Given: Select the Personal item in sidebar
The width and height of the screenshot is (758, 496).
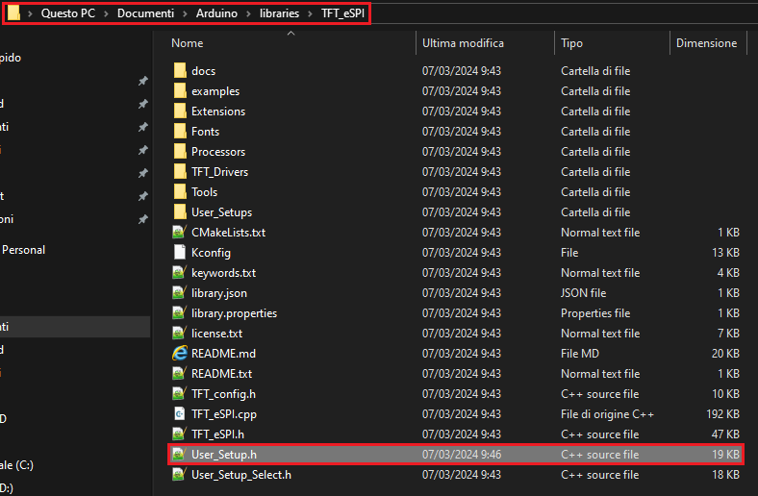Looking at the screenshot, I should (23, 250).
